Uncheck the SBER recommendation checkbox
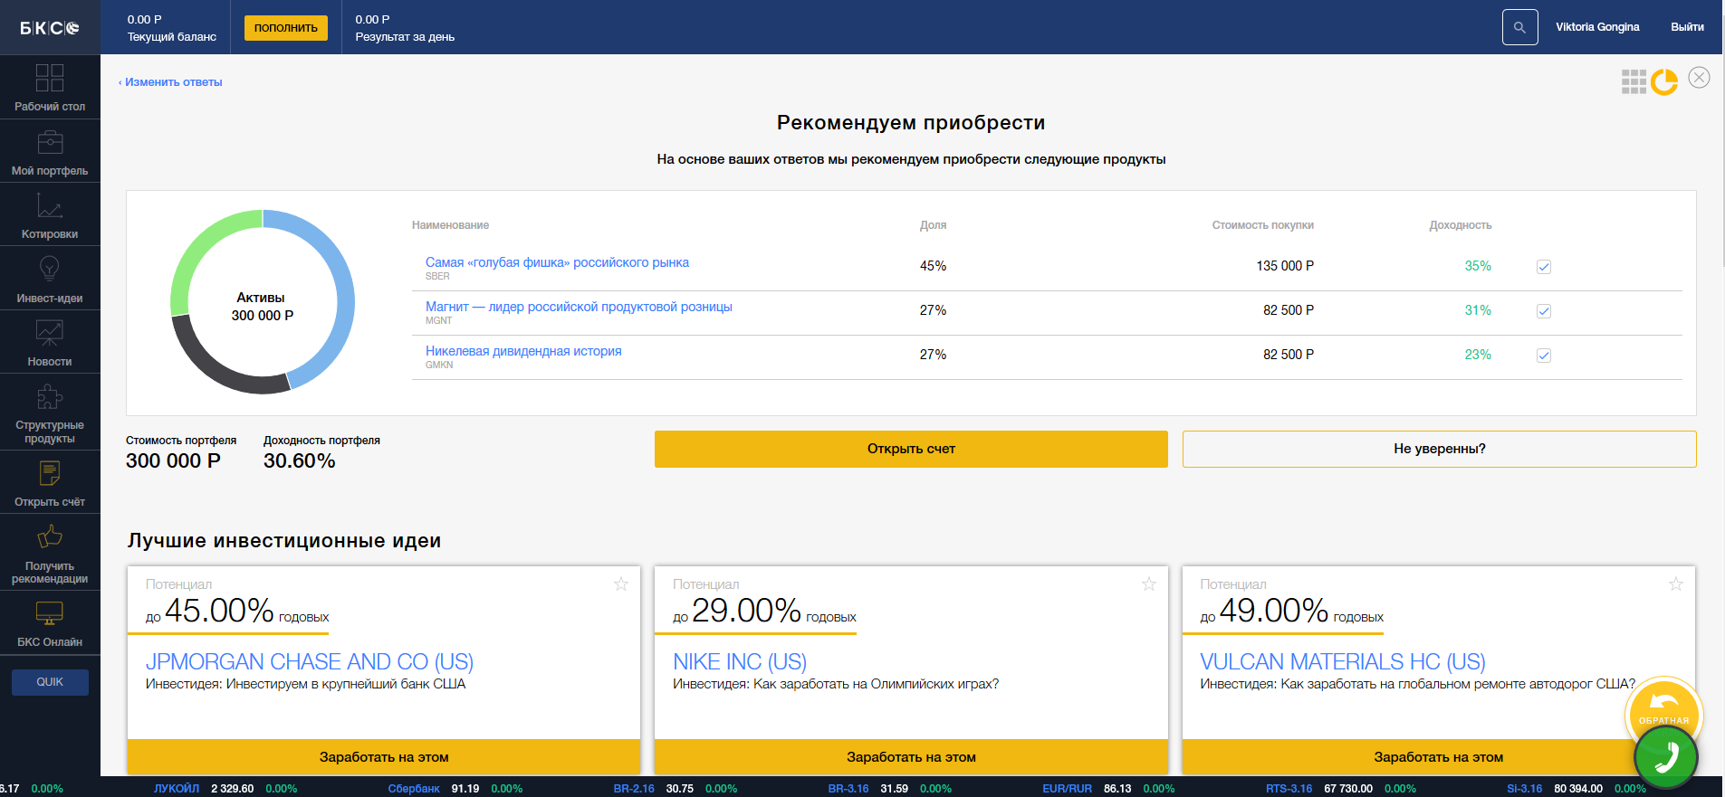 pos(1544,267)
